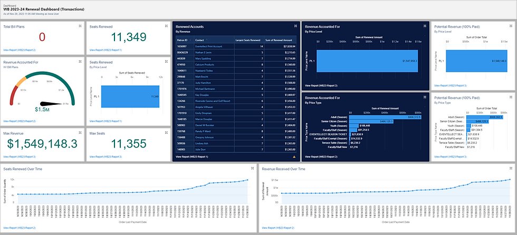Open View Report in Renewed Accounts widget

click(x=192, y=157)
